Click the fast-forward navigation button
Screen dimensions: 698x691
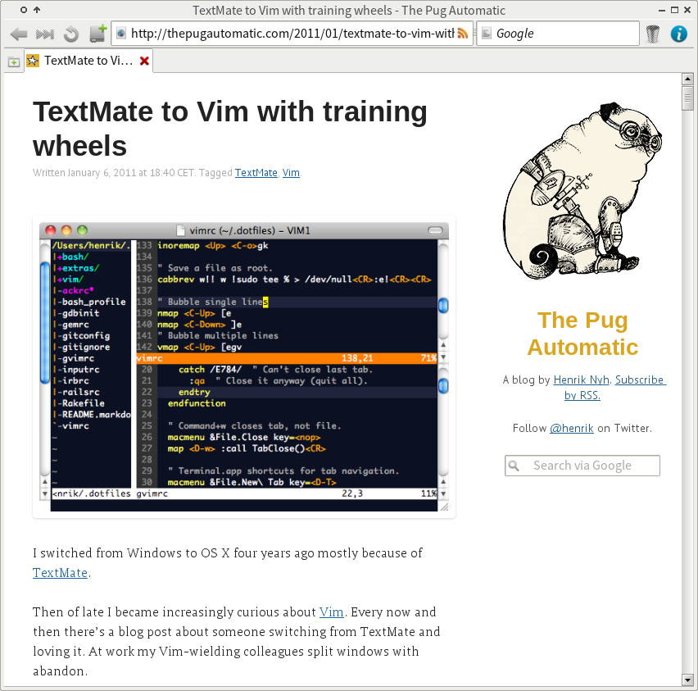click(45, 34)
